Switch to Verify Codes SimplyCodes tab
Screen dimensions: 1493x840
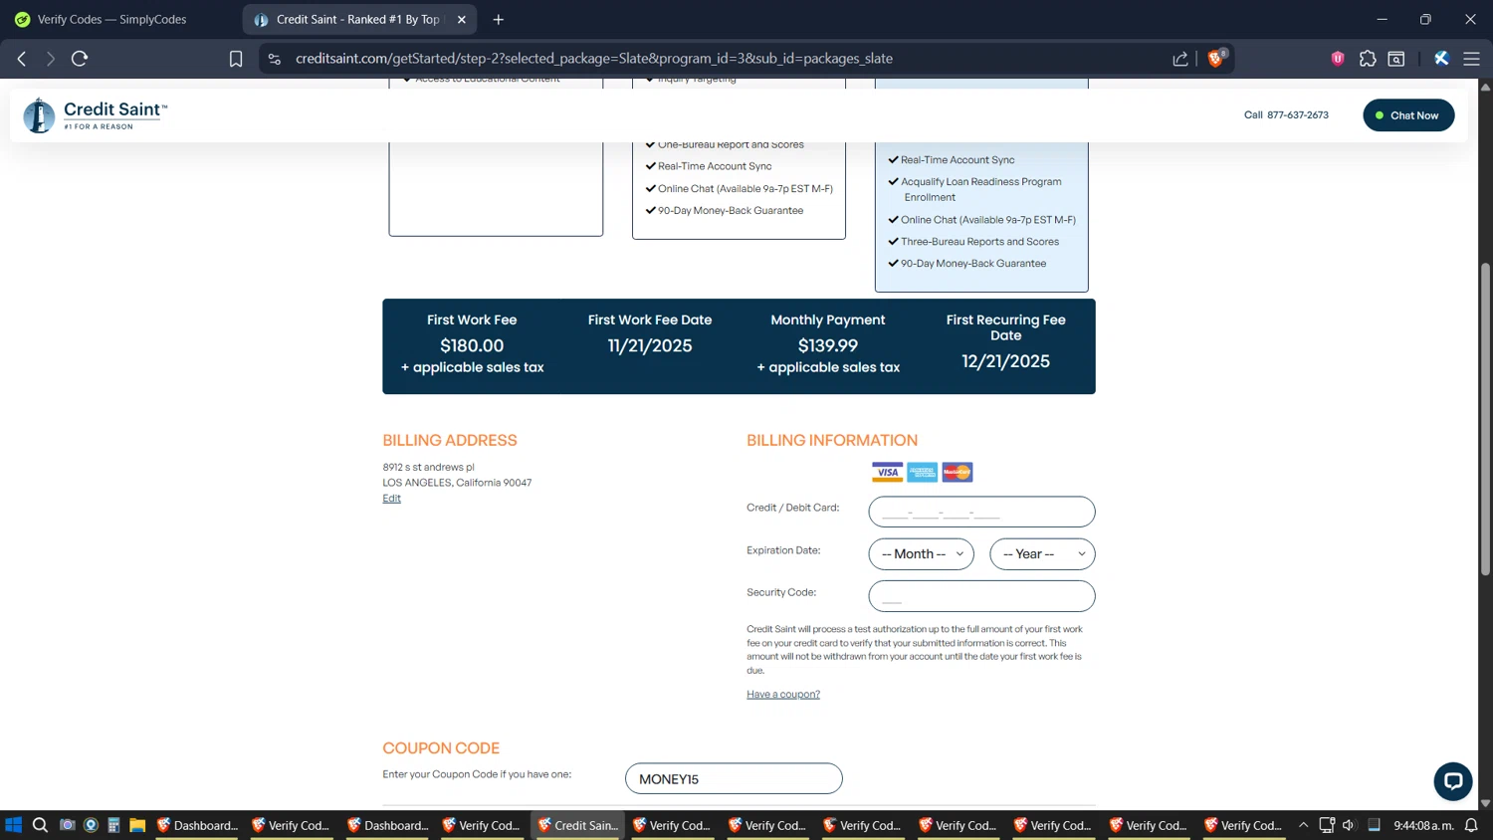click(111, 19)
